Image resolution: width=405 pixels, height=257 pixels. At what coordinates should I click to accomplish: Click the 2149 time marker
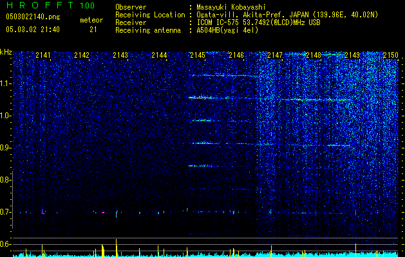click(x=352, y=55)
